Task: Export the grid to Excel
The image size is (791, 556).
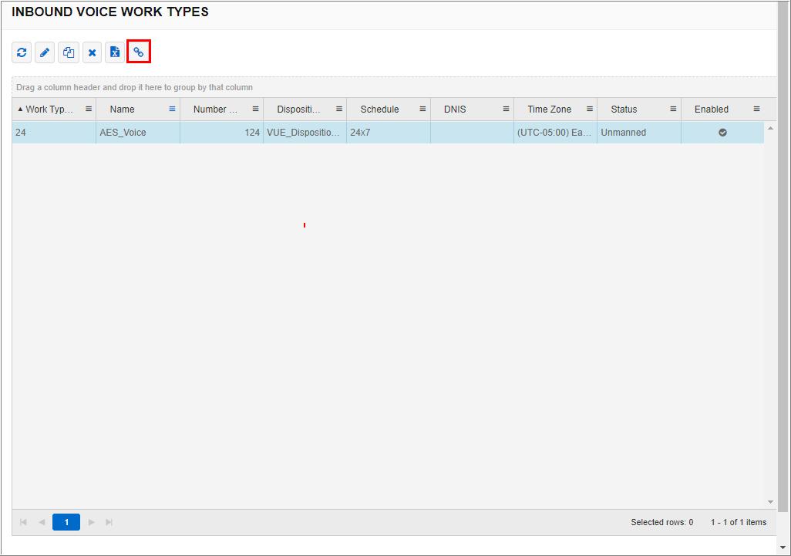Action: (115, 52)
